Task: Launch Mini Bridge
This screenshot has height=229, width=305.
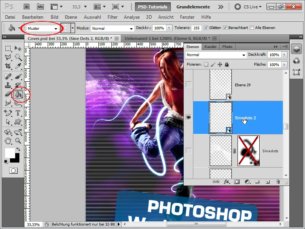Action: point(40,7)
